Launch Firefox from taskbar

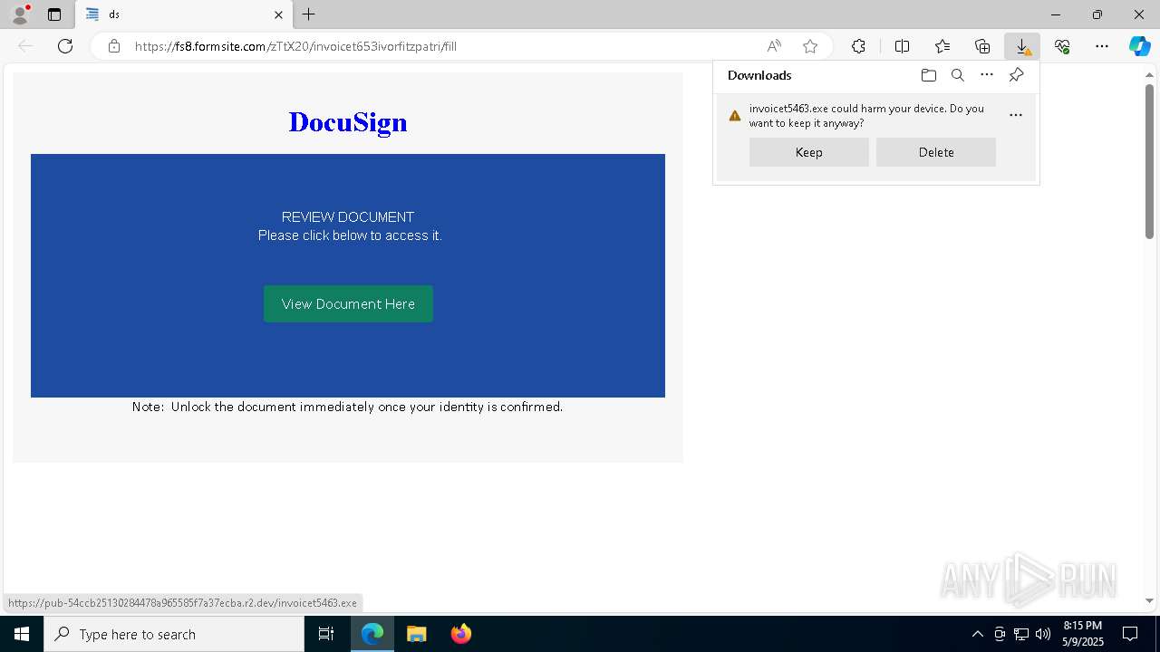click(x=461, y=634)
